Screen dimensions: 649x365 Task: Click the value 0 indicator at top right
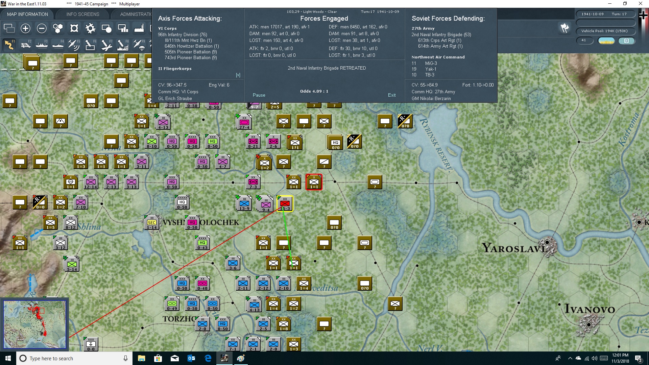[x=626, y=41]
